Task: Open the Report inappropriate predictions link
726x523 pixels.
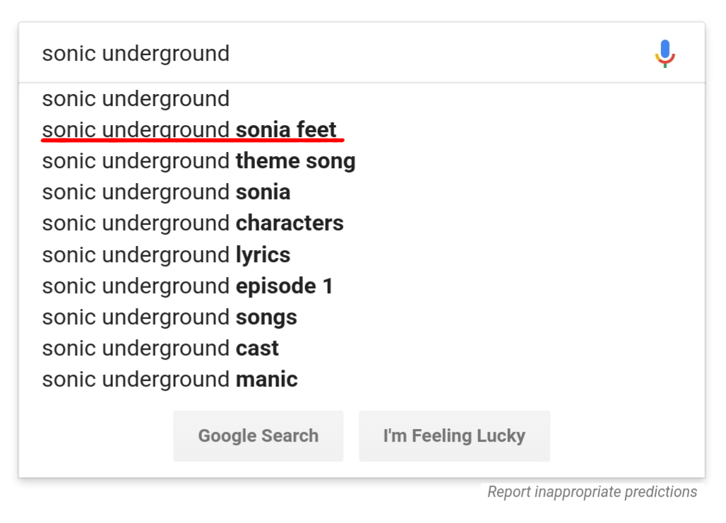Action: 593,491
